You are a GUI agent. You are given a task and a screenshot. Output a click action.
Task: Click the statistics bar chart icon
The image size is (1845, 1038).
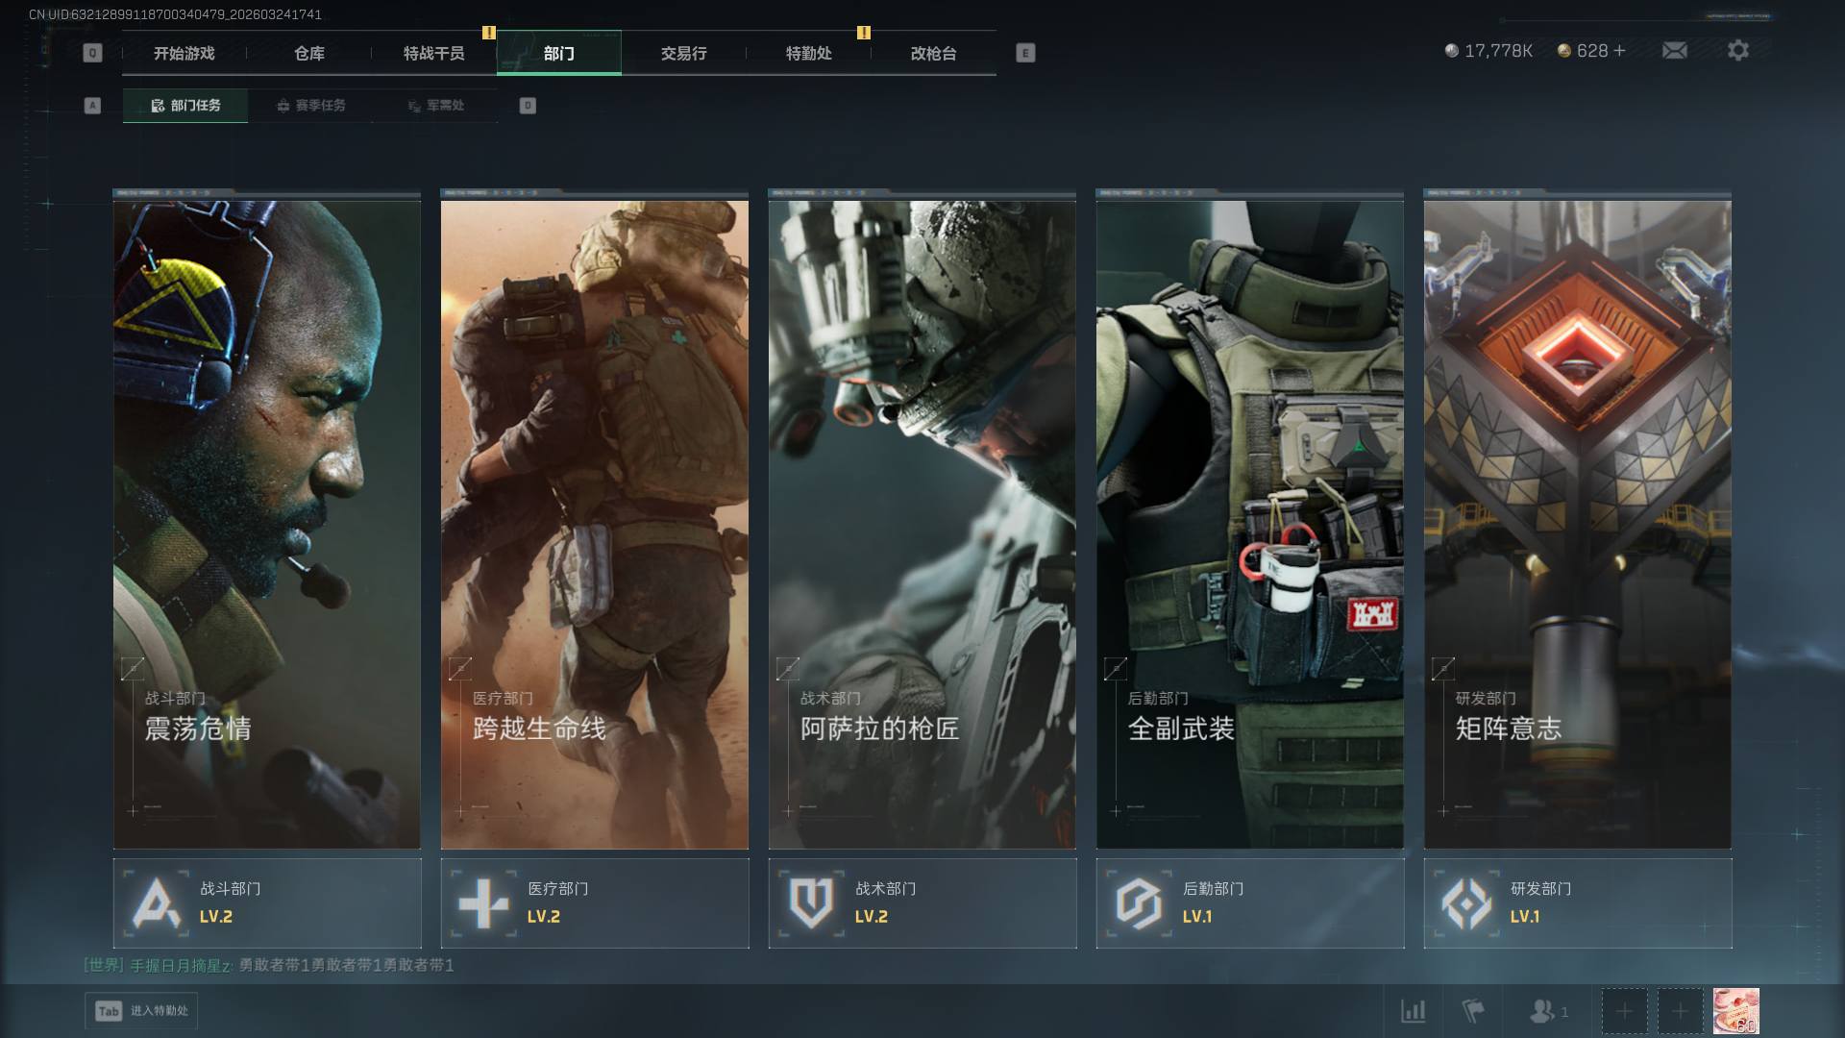pyautogui.click(x=1413, y=1011)
